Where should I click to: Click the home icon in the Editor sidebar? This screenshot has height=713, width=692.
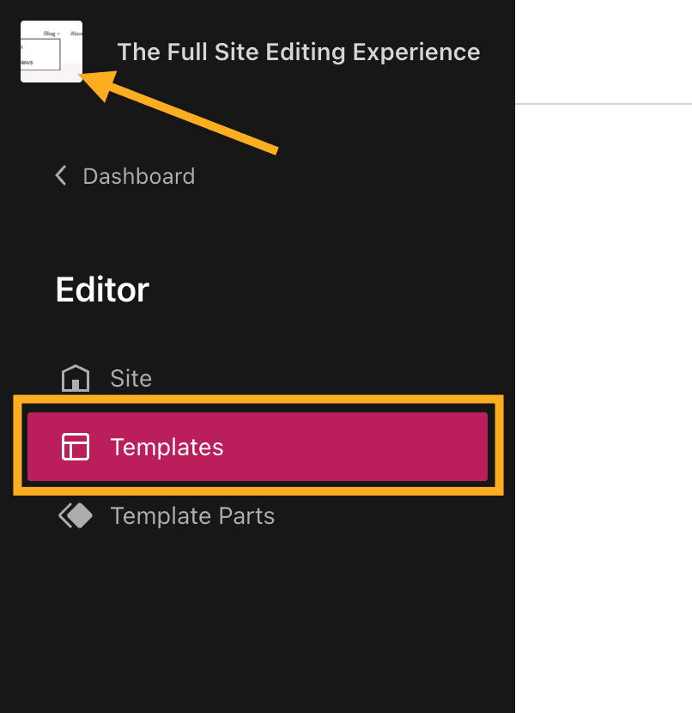[x=75, y=378]
